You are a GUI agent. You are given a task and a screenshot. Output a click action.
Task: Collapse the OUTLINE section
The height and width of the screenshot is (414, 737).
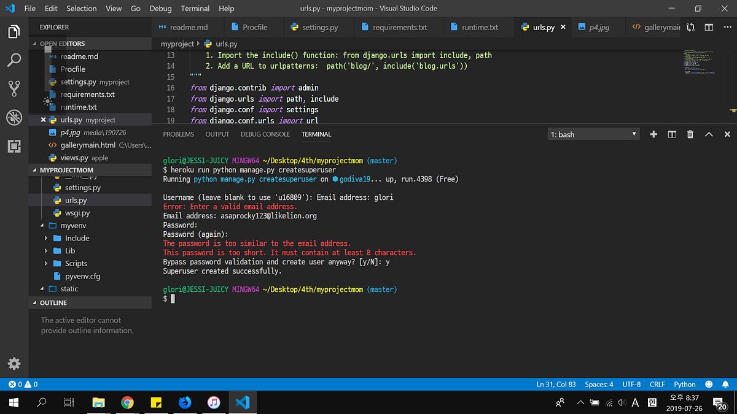pos(53,303)
